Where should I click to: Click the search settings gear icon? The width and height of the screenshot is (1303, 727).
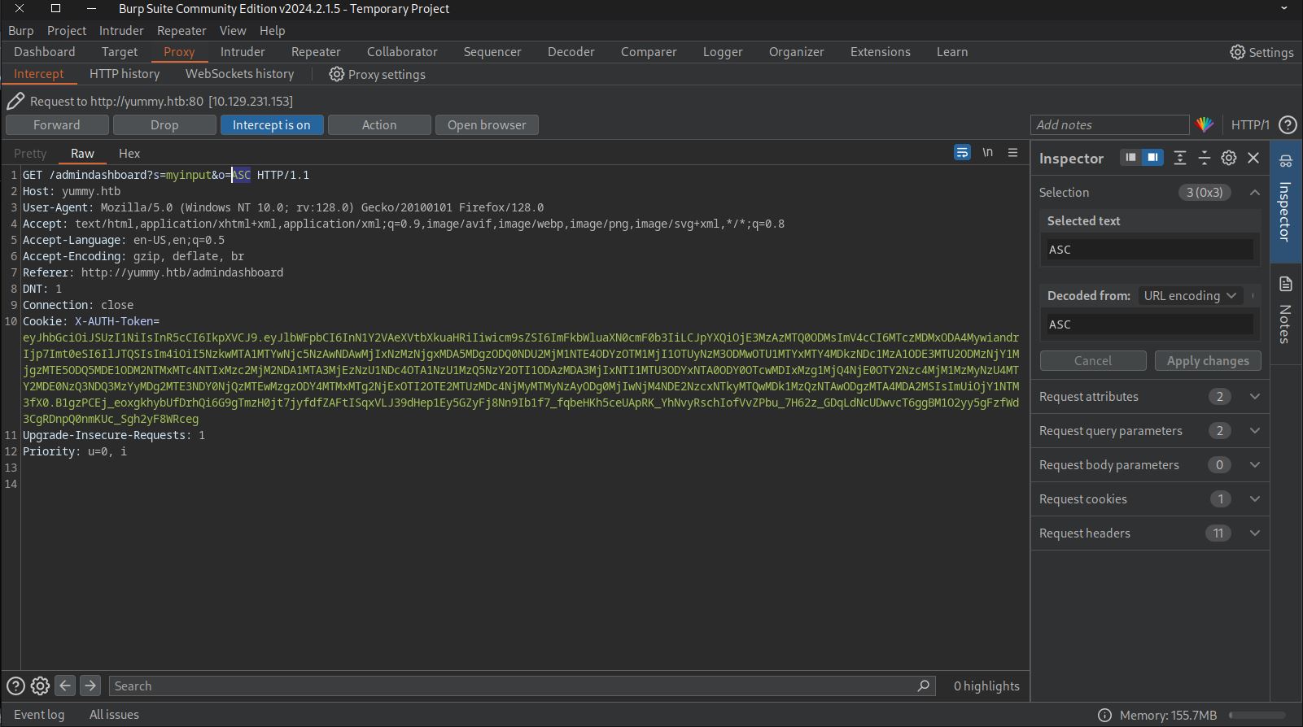click(40, 686)
